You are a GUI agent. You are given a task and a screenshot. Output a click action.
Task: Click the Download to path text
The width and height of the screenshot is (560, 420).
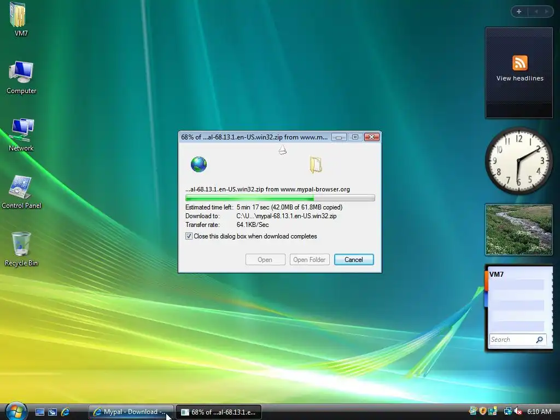click(287, 216)
